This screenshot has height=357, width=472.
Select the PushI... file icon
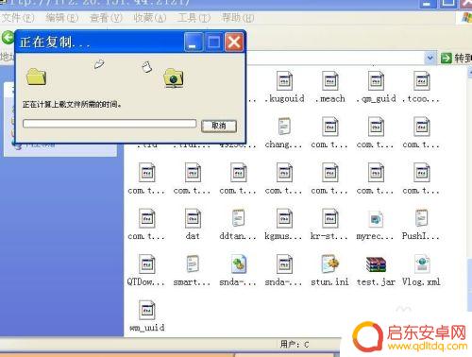pyautogui.click(x=421, y=218)
